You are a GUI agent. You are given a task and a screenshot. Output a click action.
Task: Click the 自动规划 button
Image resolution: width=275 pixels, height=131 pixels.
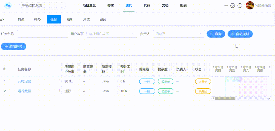pos(240,34)
